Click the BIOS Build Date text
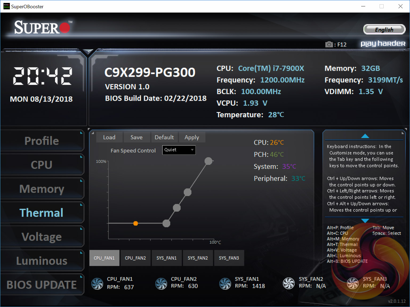The width and height of the screenshot is (410, 307). pyautogui.click(x=156, y=98)
